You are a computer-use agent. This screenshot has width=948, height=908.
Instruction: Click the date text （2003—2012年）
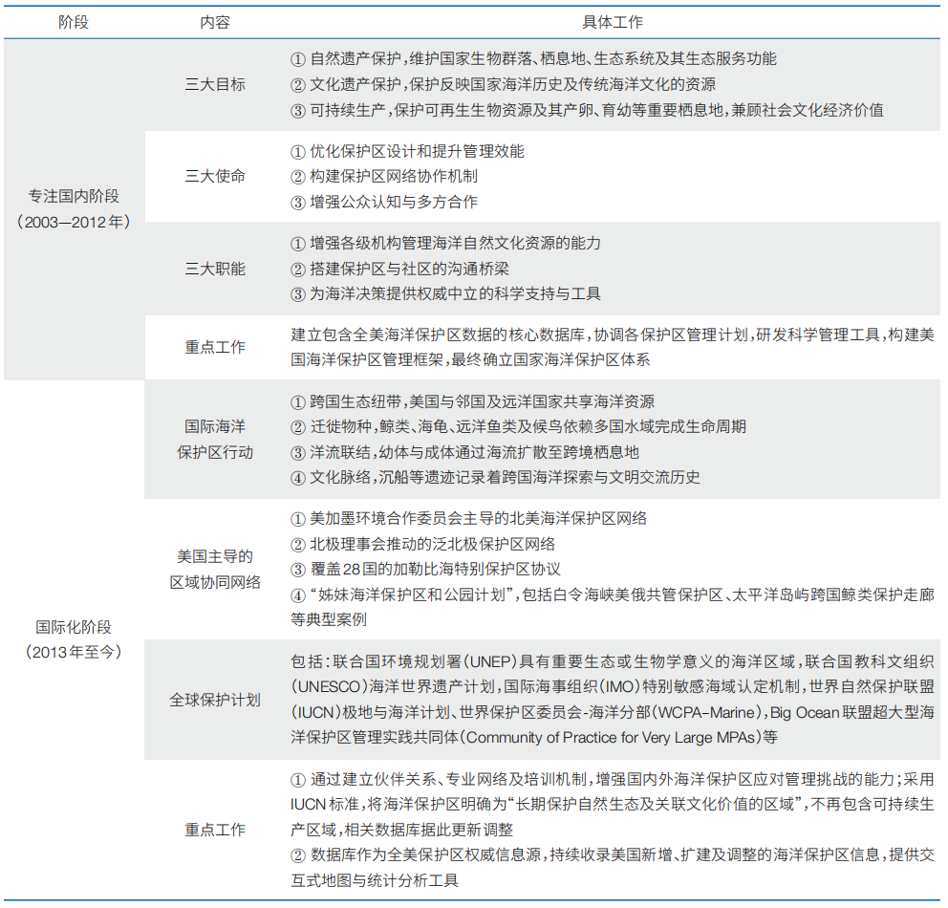[x=74, y=222]
